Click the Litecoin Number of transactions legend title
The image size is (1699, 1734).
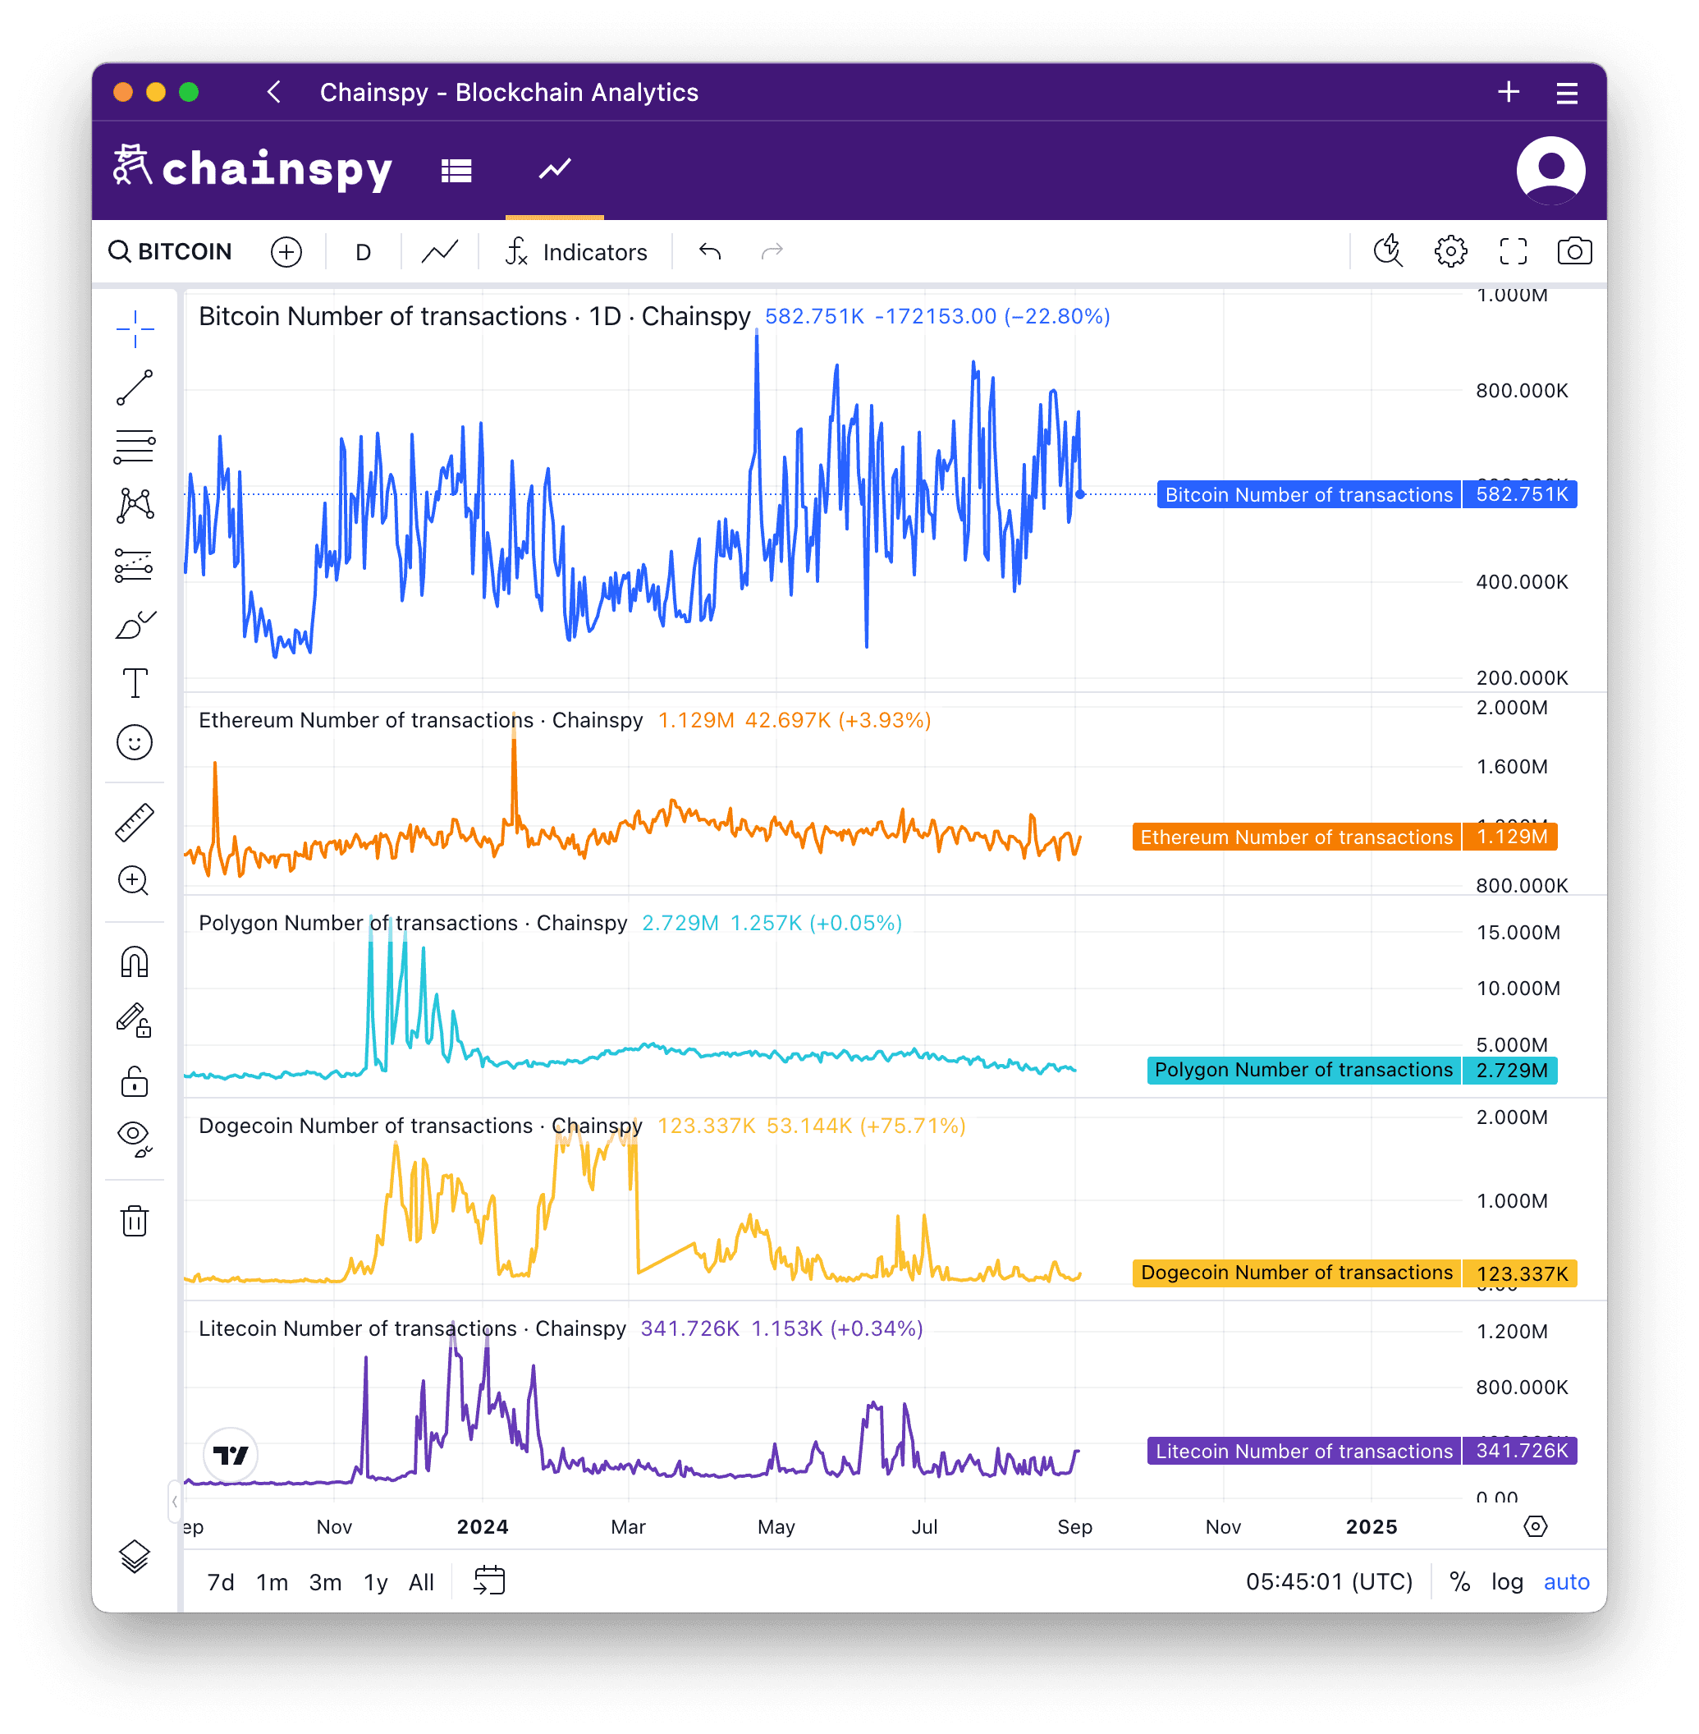[x=412, y=1328]
